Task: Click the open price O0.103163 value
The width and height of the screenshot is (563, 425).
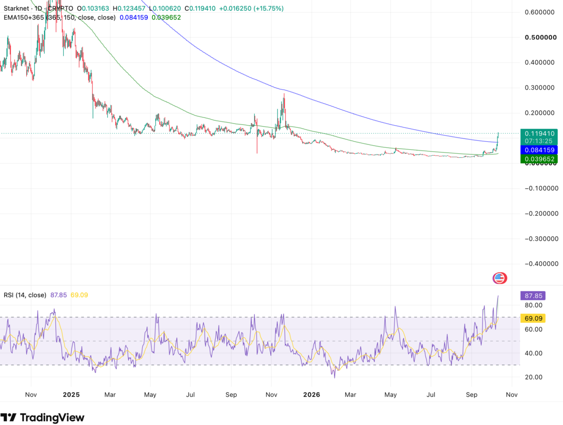Action: pos(93,8)
